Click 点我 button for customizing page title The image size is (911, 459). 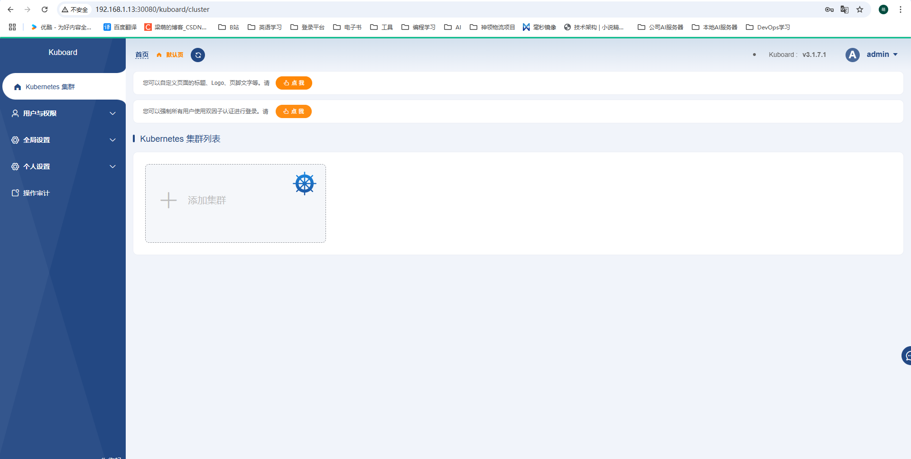(x=294, y=83)
